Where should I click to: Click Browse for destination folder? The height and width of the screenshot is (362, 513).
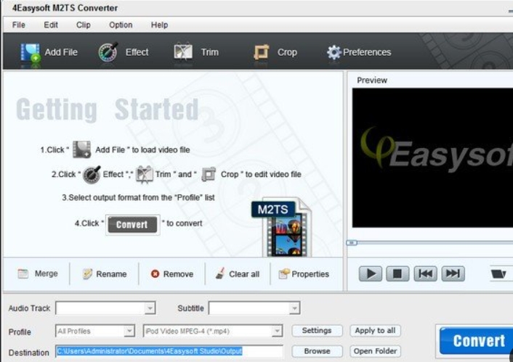317,351
